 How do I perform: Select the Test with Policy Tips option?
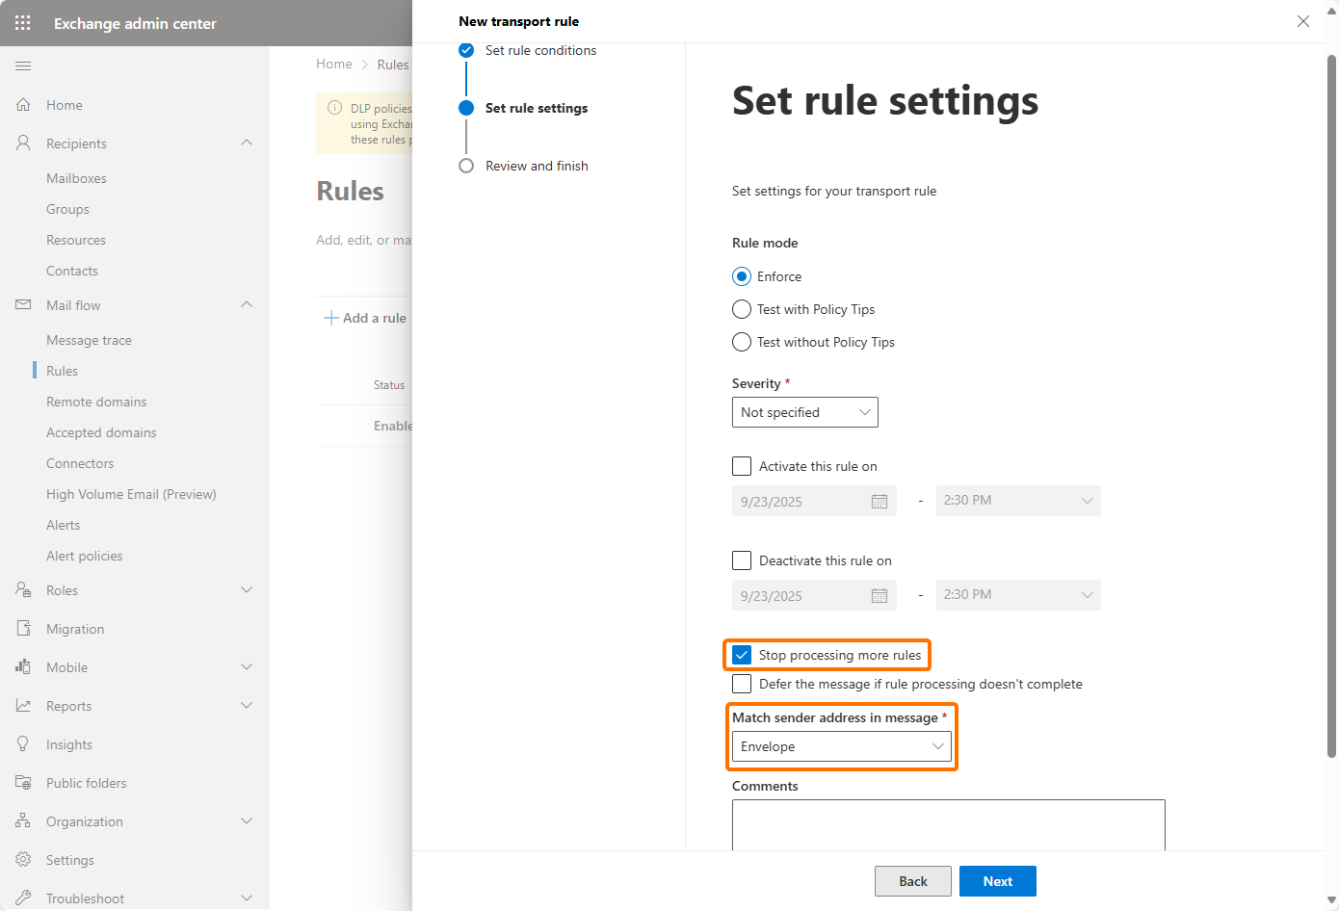click(x=742, y=309)
